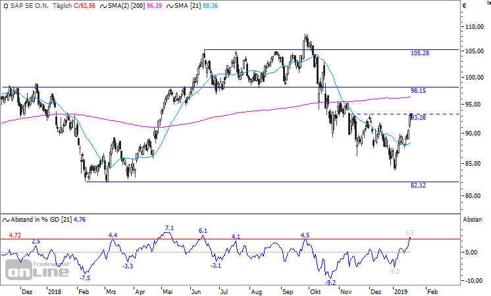Select the SMA(2) [200] legend label
The image size is (491, 296).
click(126, 6)
